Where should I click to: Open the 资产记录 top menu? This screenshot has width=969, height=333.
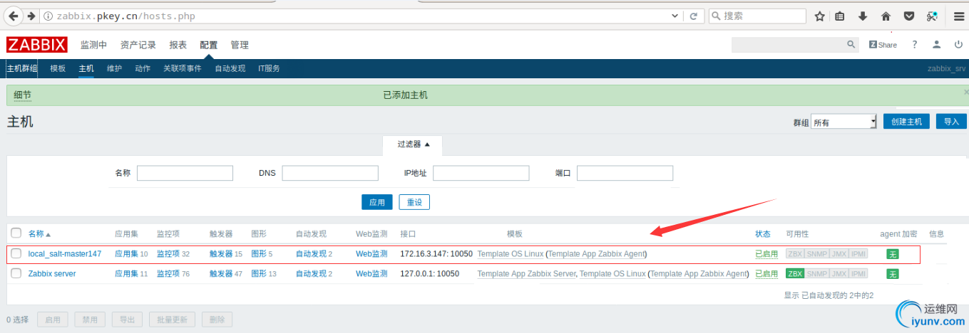[138, 45]
